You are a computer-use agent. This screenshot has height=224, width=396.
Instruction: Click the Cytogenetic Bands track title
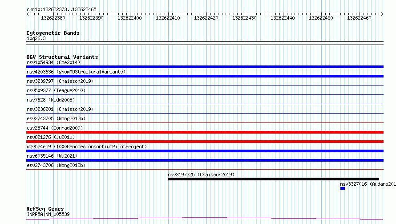point(53,33)
